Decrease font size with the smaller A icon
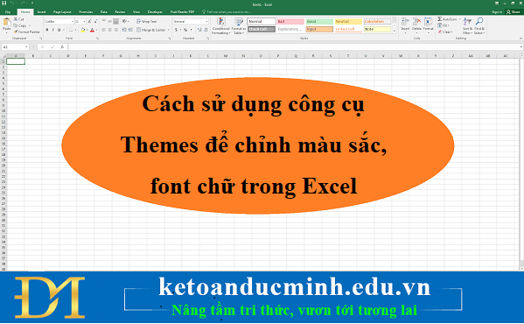This screenshot has height=324, width=524. pos(95,21)
